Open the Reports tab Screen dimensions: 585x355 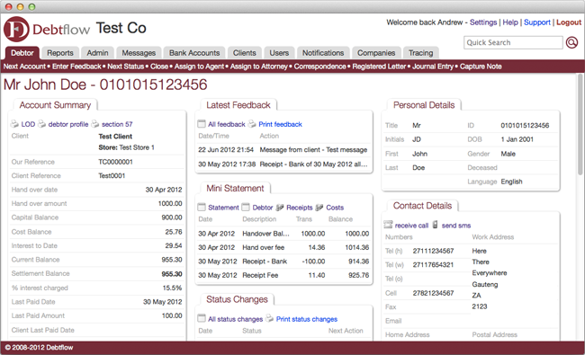click(x=60, y=53)
